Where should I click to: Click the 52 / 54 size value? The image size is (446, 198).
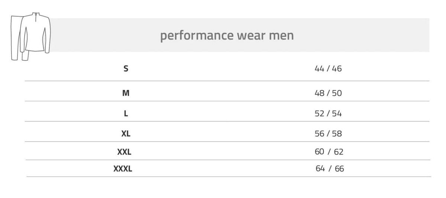(328, 113)
